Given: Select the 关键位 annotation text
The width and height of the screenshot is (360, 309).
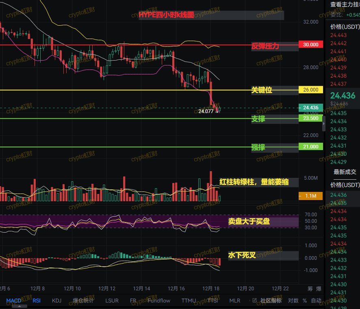Looking at the screenshot, I should pyautogui.click(x=262, y=90).
